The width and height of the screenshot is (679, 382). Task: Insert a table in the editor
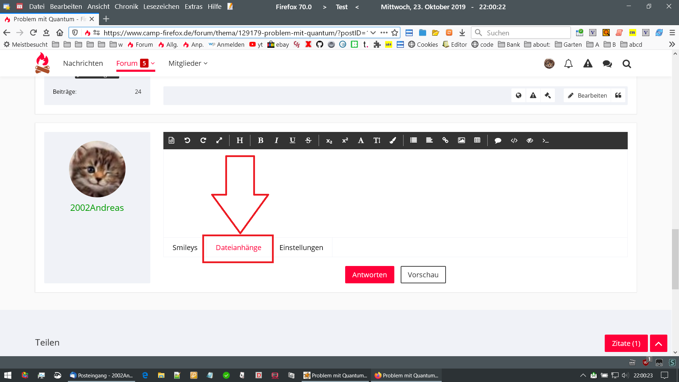click(x=477, y=140)
